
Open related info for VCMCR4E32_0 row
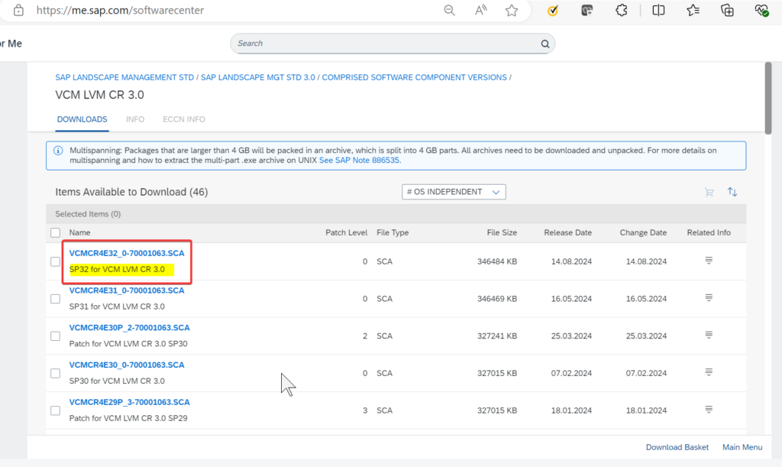point(709,261)
